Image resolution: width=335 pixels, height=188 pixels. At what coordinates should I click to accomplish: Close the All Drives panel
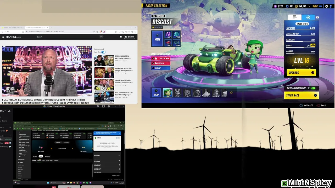[x=119, y=155]
